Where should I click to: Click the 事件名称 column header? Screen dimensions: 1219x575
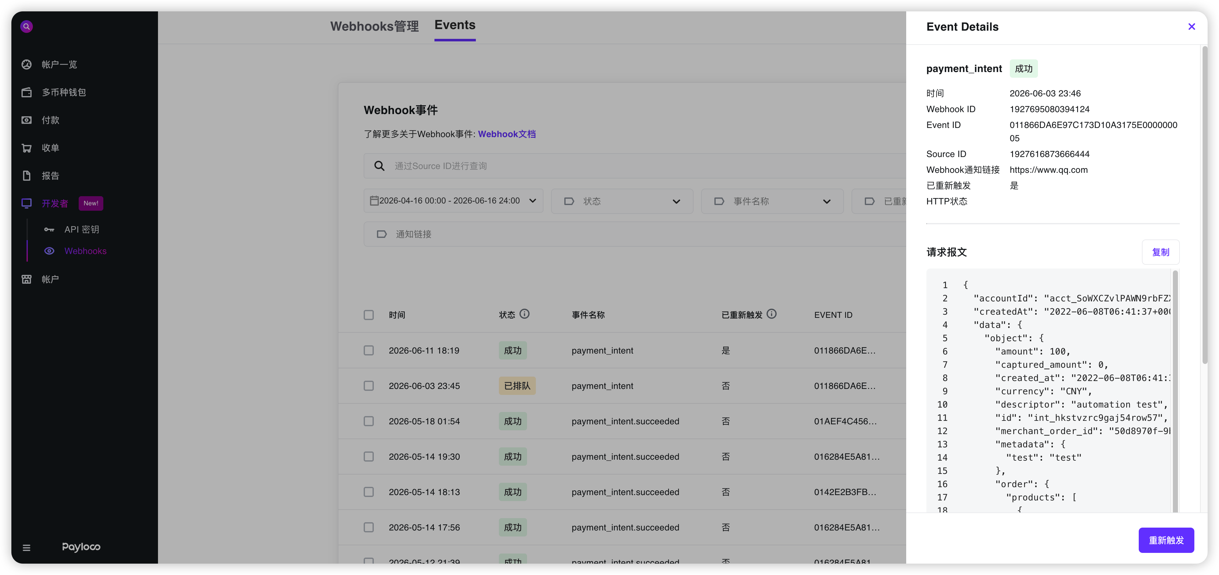click(588, 315)
